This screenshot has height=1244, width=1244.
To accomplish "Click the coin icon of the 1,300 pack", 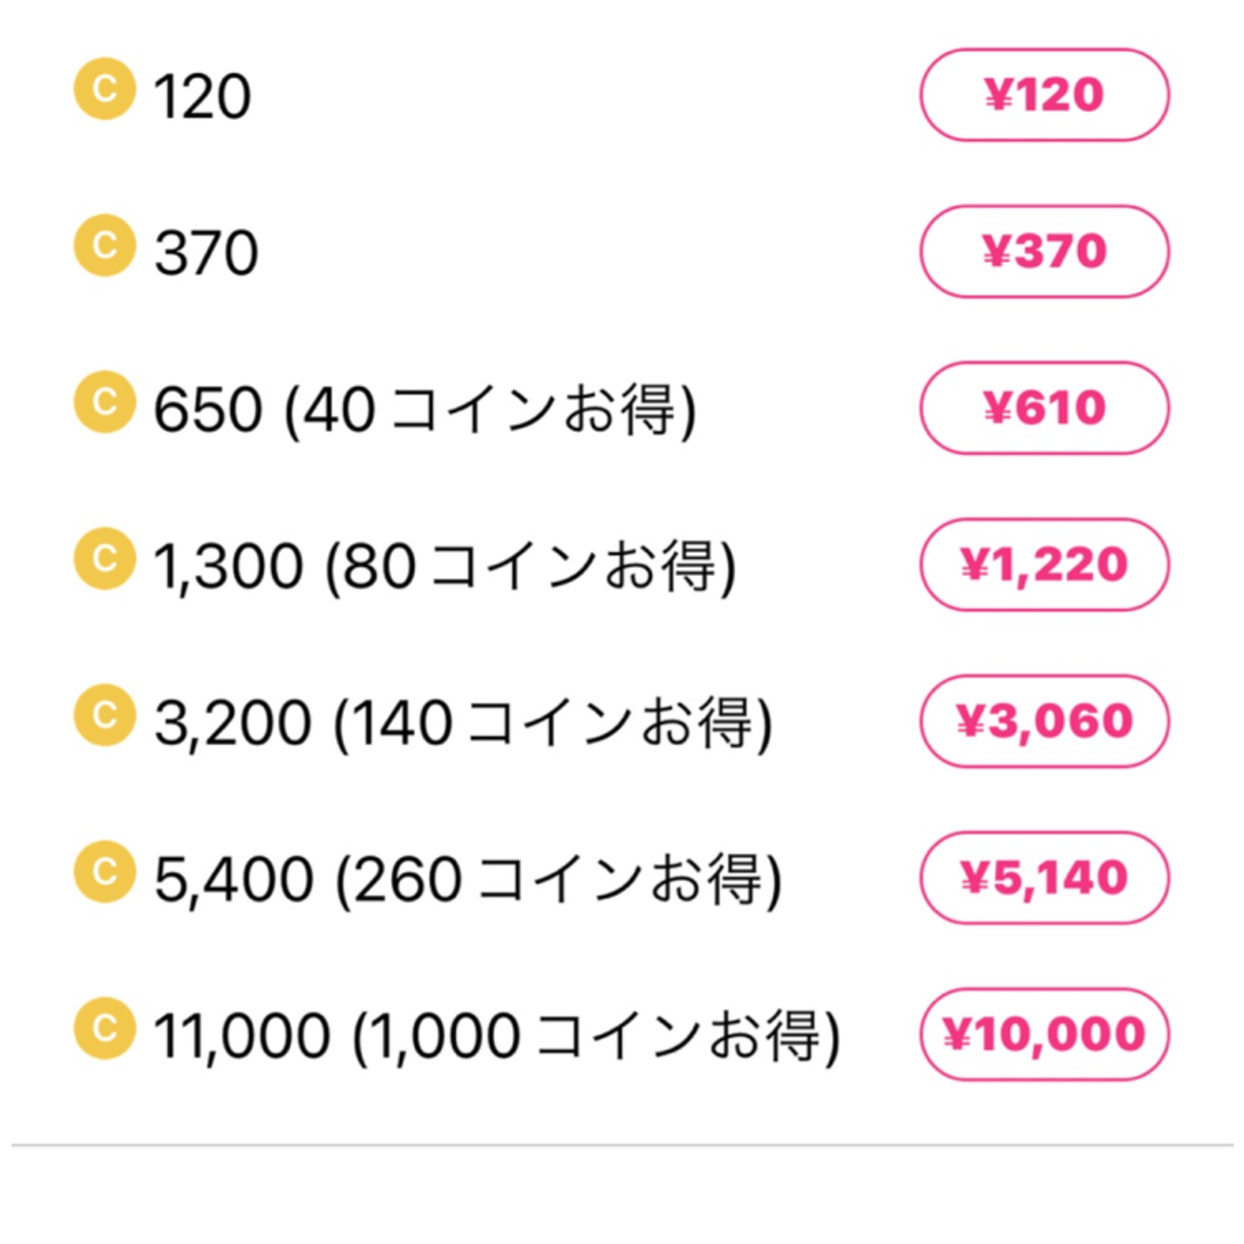I will [104, 558].
